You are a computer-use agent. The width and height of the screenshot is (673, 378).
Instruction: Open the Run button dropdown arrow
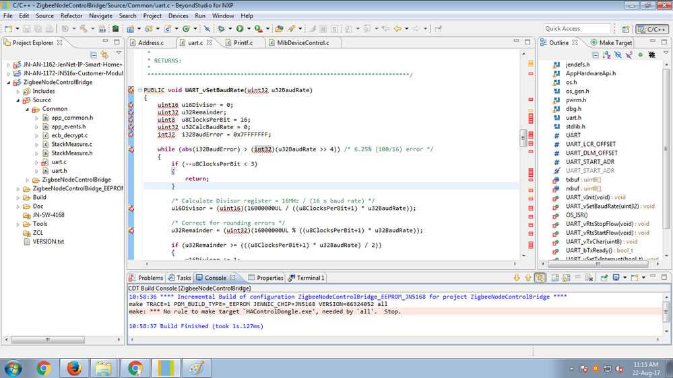coord(249,29)
